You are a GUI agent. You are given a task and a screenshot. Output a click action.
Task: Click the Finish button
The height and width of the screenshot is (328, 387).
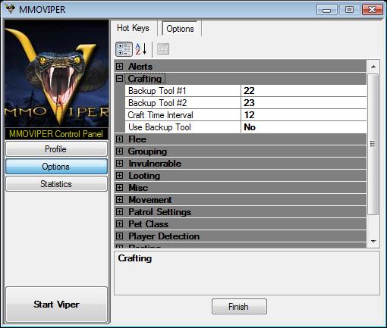239,307
